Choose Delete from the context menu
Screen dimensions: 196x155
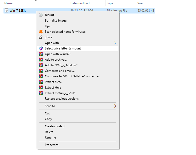pos(78,132)
